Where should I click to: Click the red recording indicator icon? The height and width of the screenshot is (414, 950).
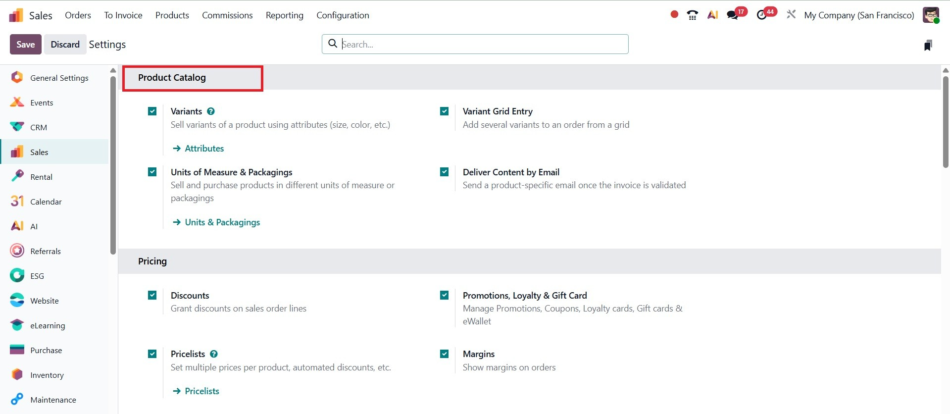tap(674, 14)
